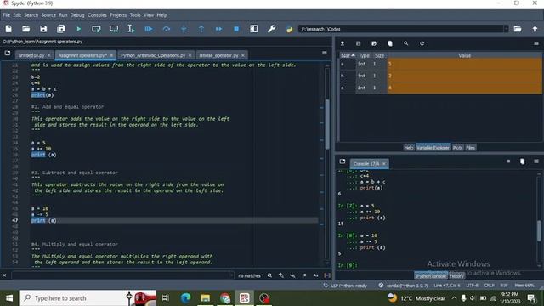Switch to Files pane tab
The image size is (544, 306).
470,148
